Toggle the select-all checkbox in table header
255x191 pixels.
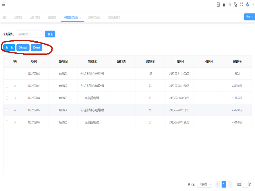coord(7,61)
